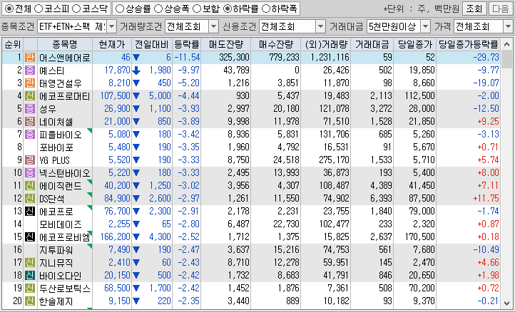Screen dimensions: 515x312
Task: Select the 코스닥 radio button
Action: 76,9
